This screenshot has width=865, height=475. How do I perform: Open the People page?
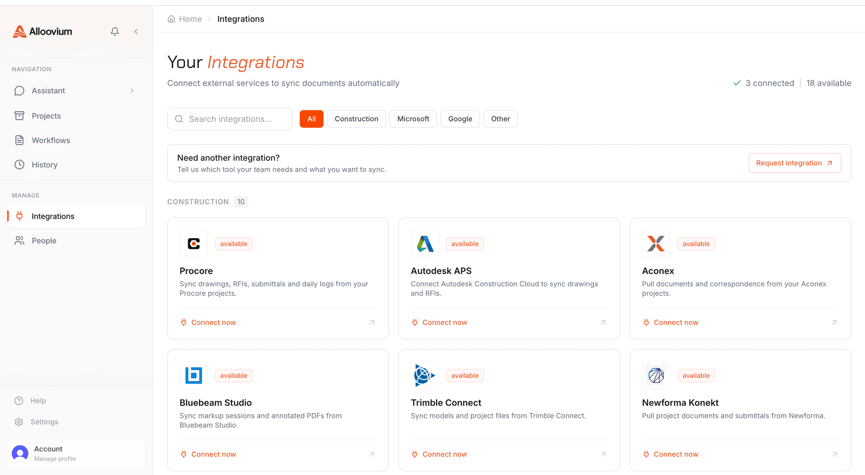[76, 240]
